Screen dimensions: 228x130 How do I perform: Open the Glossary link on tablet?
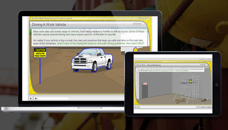click(x=209, y=59)
